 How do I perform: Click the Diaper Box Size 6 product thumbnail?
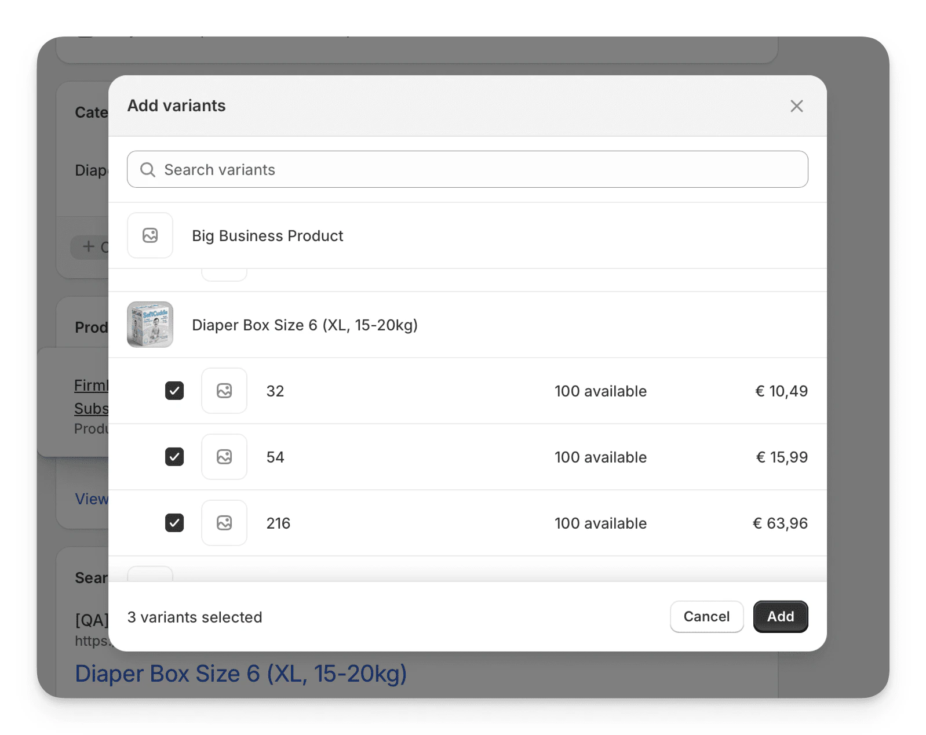click(150, 325)
